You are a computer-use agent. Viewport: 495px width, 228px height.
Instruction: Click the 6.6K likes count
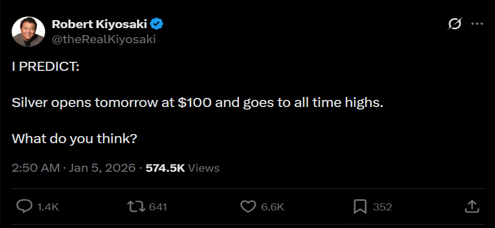(x=273, y=207)
